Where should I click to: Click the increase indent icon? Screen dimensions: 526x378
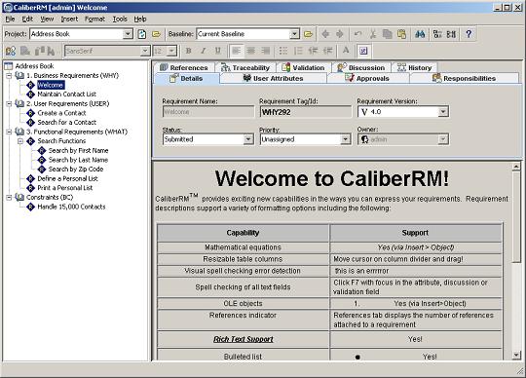coord(327,51)
